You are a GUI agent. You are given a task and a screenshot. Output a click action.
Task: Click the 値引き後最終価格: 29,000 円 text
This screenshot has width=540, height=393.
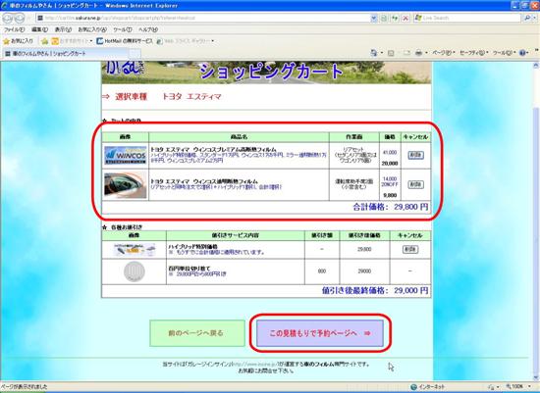click(x=375, y=290)
